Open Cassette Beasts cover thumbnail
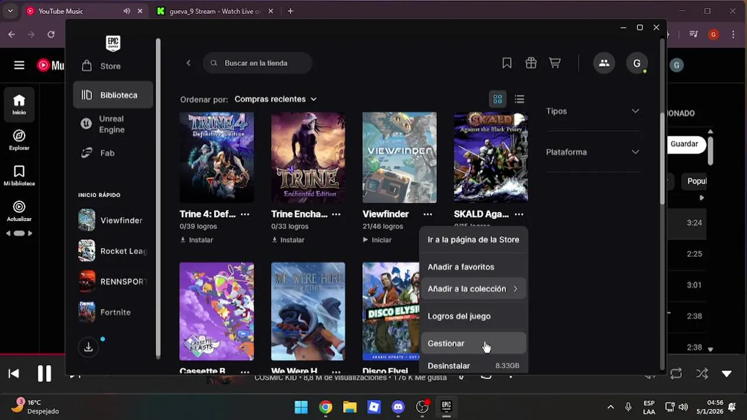The width and height of the screenshot is (747, 420). tap(217, 311)
